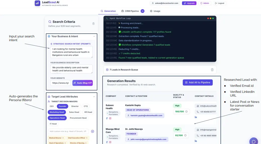This screenshot has width=261, height=144.
Task: Deselect the Operations Head chip
Action: click(57, 118)
